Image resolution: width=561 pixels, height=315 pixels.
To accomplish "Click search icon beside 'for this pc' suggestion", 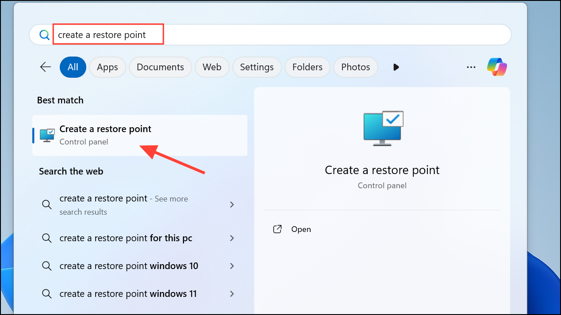I will (46, 238).
